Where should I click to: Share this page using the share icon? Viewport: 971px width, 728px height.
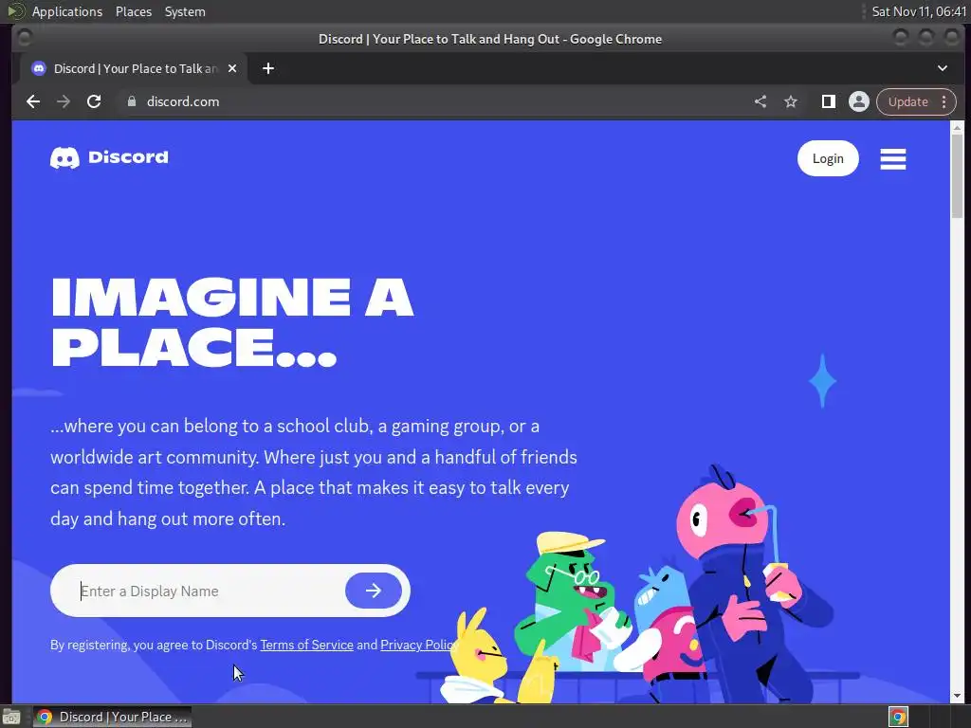pos(760,101)
